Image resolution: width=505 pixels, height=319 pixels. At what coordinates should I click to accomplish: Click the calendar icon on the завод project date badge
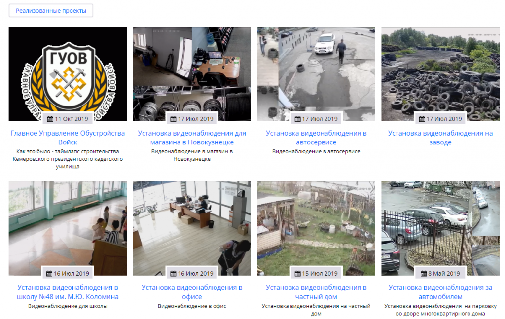(x=422, y=118)
